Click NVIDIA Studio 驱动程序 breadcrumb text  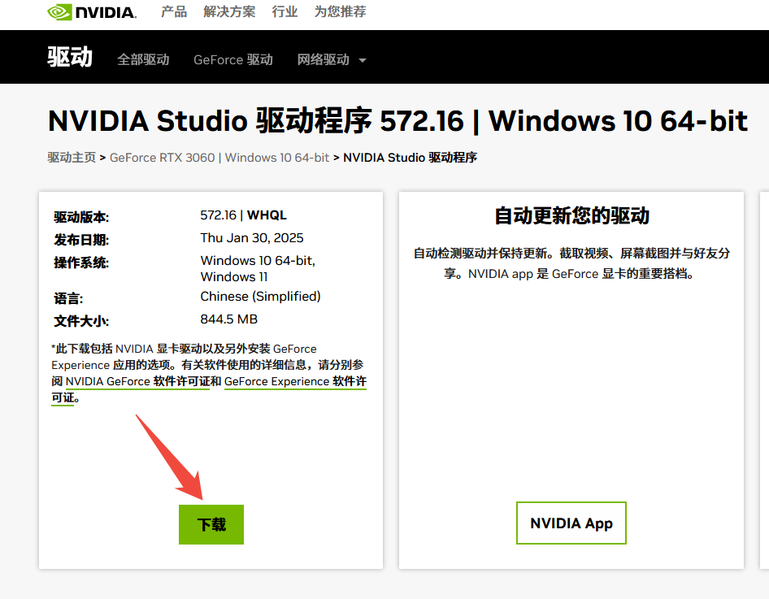coord(410,158)
